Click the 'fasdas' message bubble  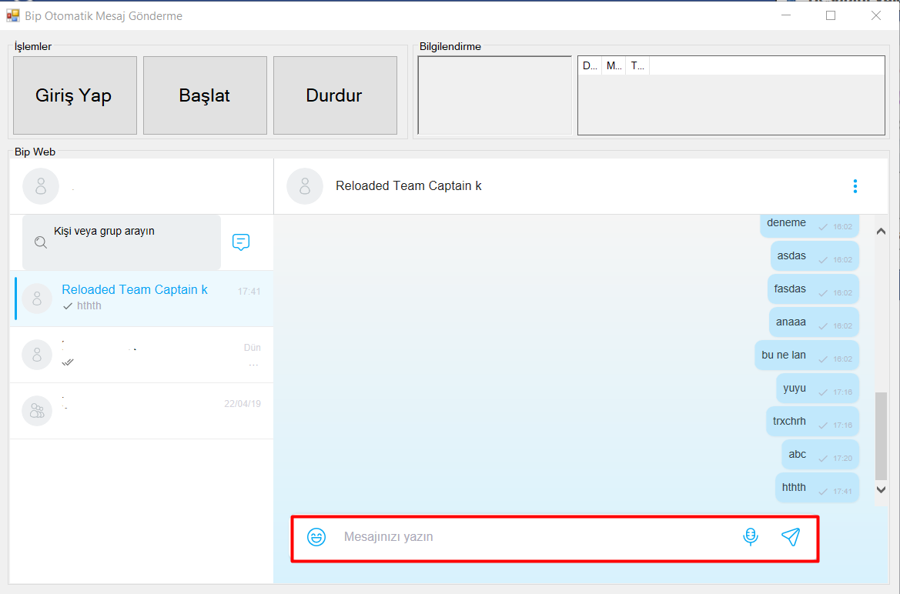coord(813,289)
